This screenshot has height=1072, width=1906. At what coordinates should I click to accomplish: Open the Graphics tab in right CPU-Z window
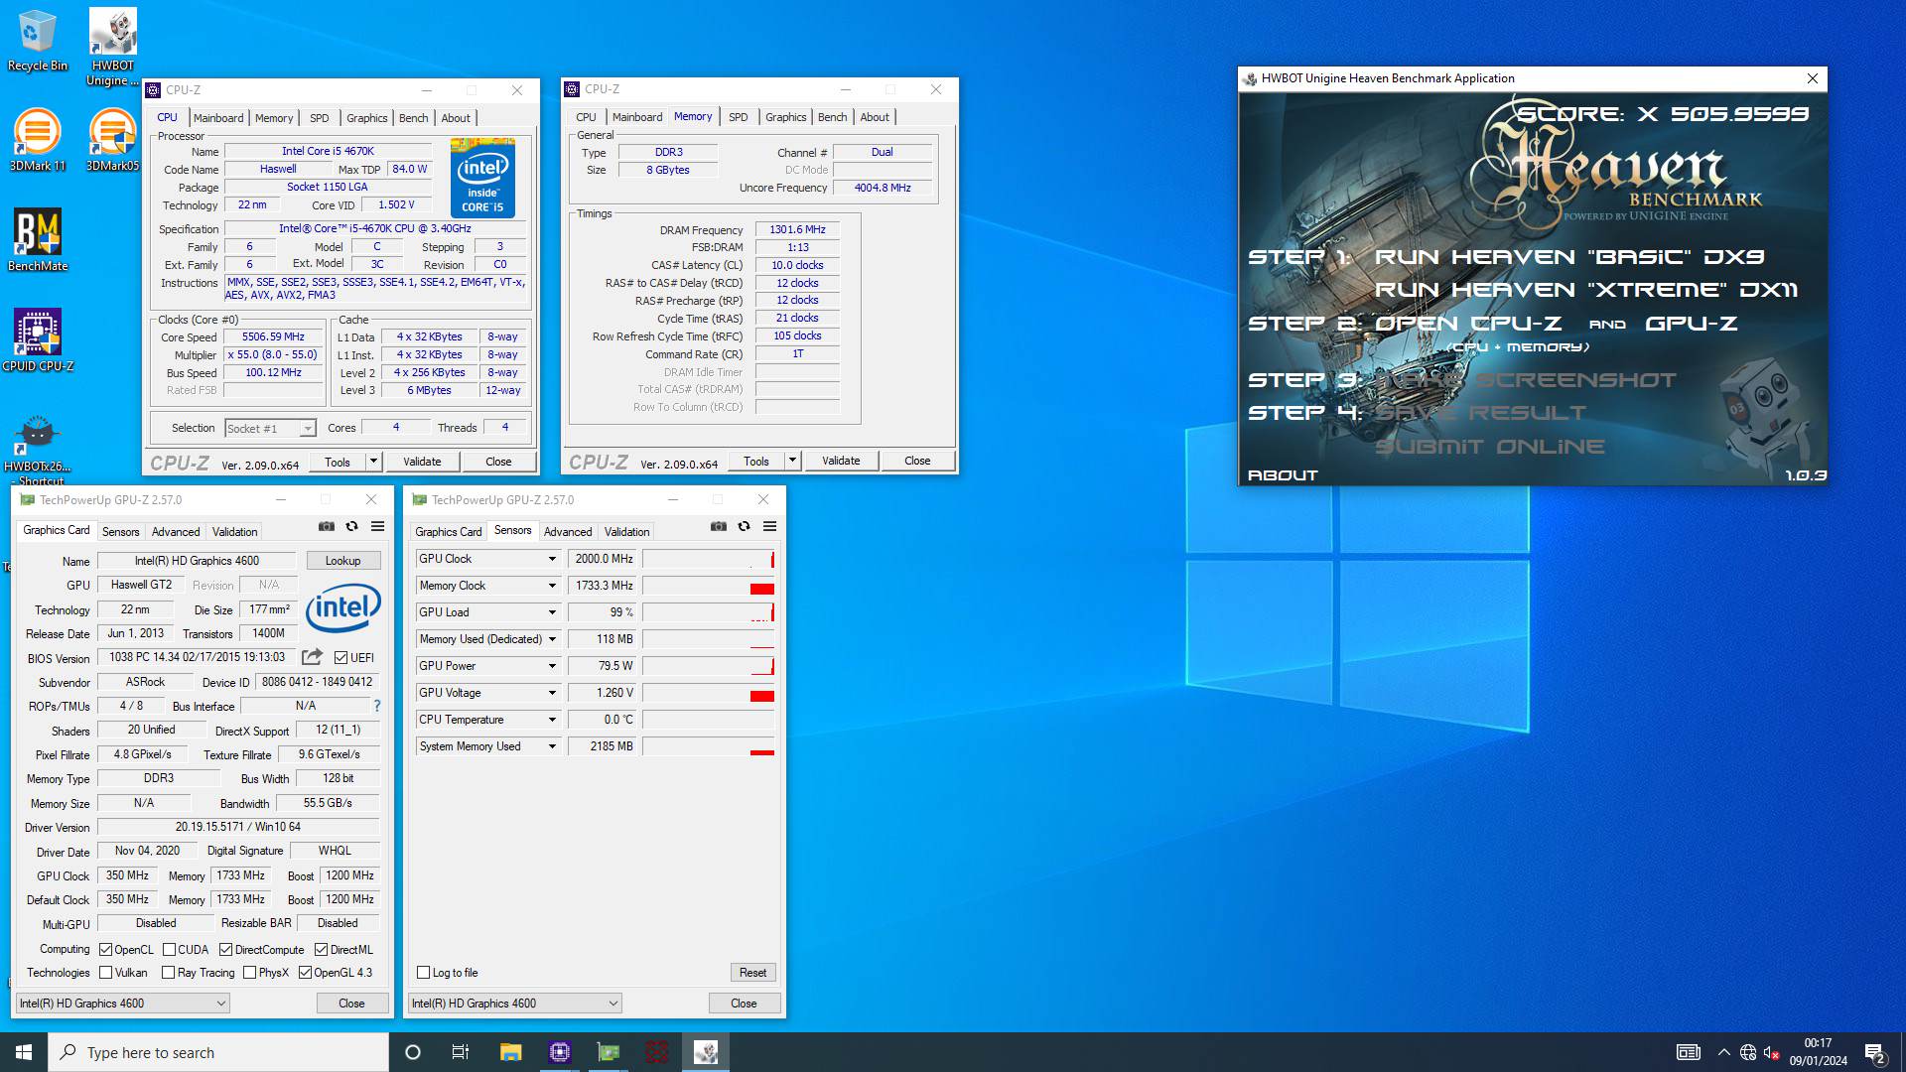785,117
